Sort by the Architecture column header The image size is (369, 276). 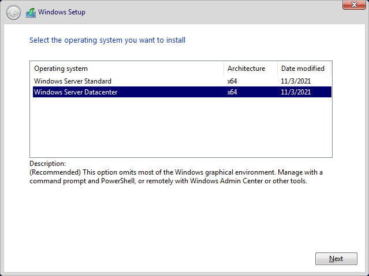(251, 69)
